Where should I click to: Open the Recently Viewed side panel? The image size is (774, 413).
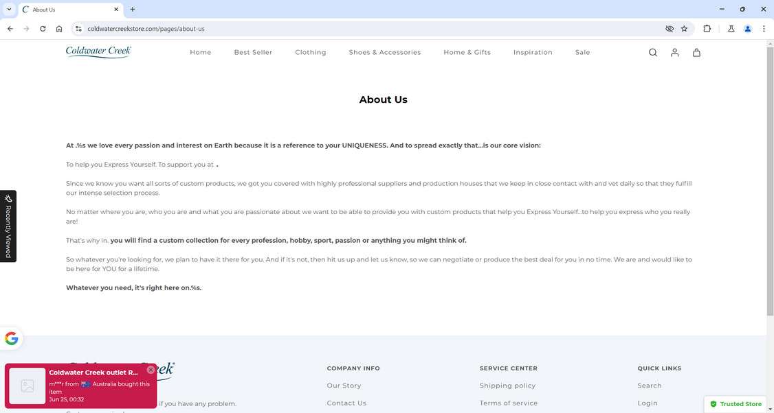point(8,226)
